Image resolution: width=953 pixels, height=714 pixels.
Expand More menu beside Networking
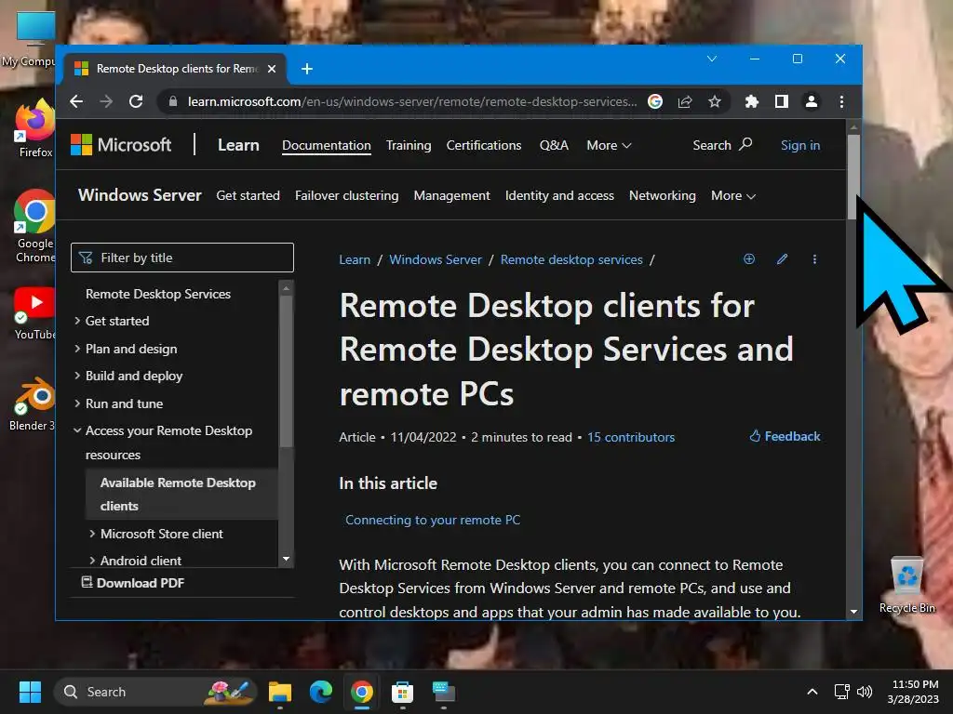click(x=733, y=195)
